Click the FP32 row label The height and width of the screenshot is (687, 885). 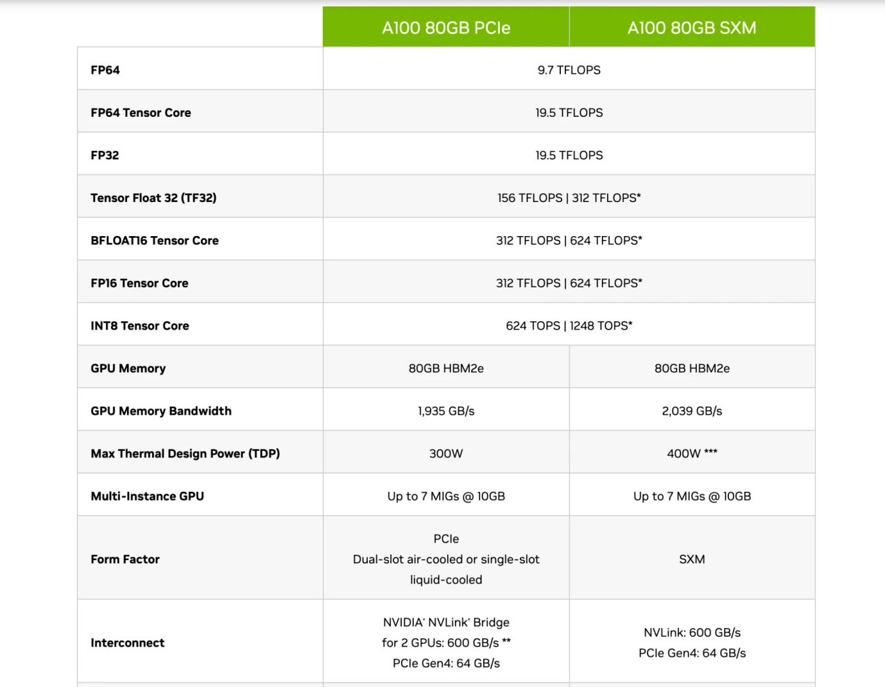(x=105, y=155)
